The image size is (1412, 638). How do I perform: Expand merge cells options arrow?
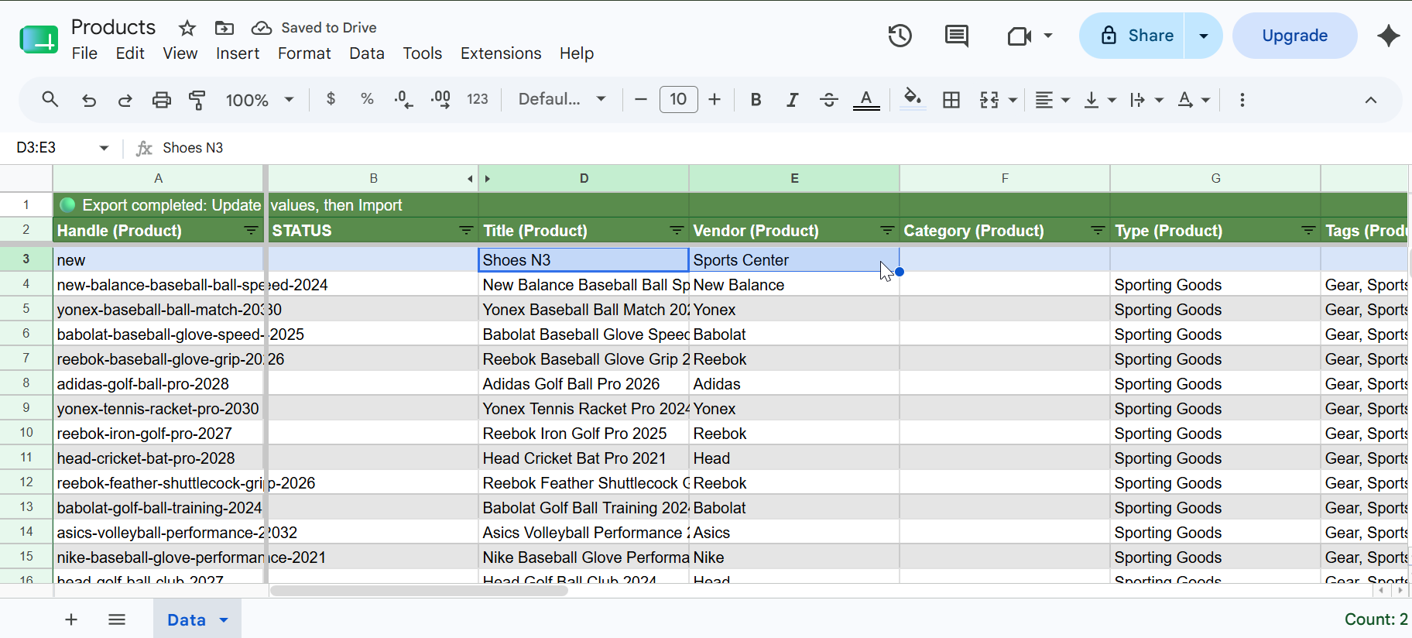[1013, 101]
